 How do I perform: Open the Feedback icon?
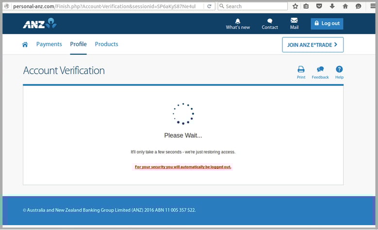point(320,72)
